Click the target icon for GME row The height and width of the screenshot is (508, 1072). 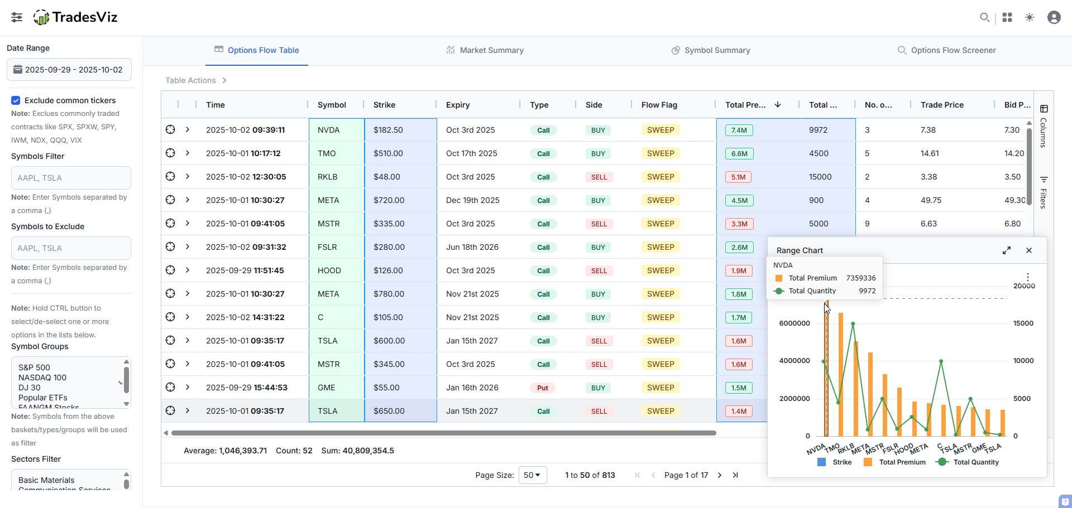coord(170,387)
